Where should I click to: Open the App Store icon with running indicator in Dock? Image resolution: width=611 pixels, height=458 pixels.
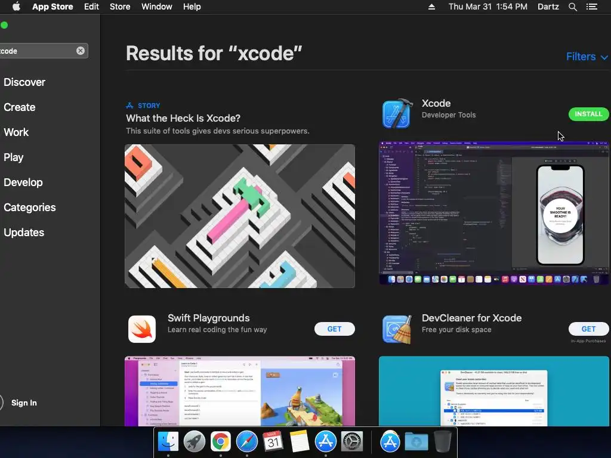(325, 442)
